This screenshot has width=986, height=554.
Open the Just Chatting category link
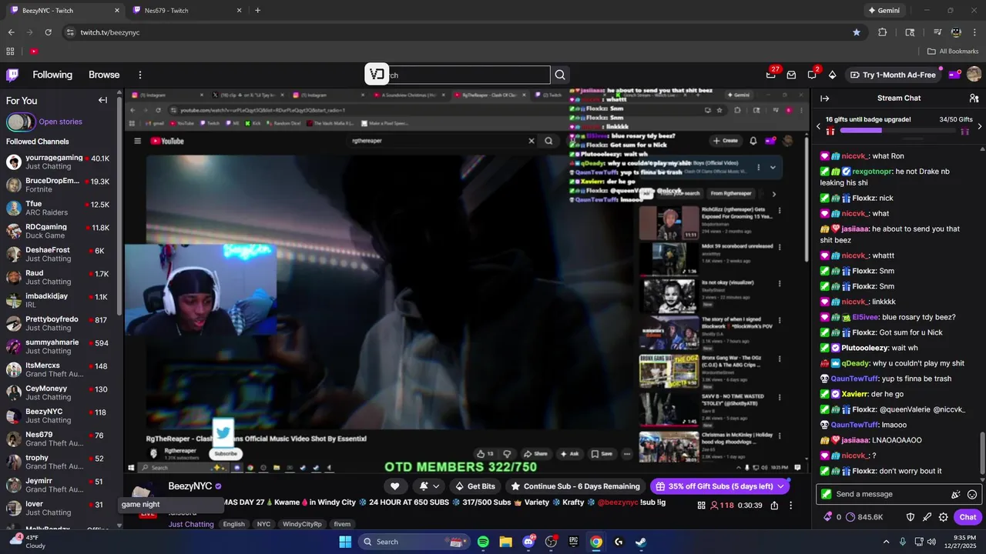191,524
